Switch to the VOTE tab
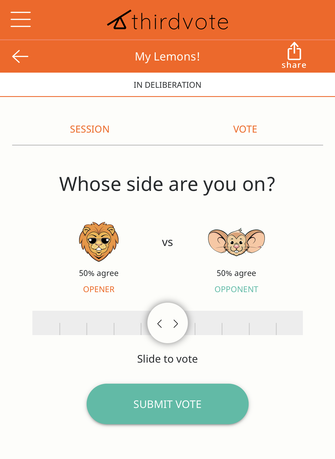The width and height of the screenshot is (335, 459). pos(245,129)
